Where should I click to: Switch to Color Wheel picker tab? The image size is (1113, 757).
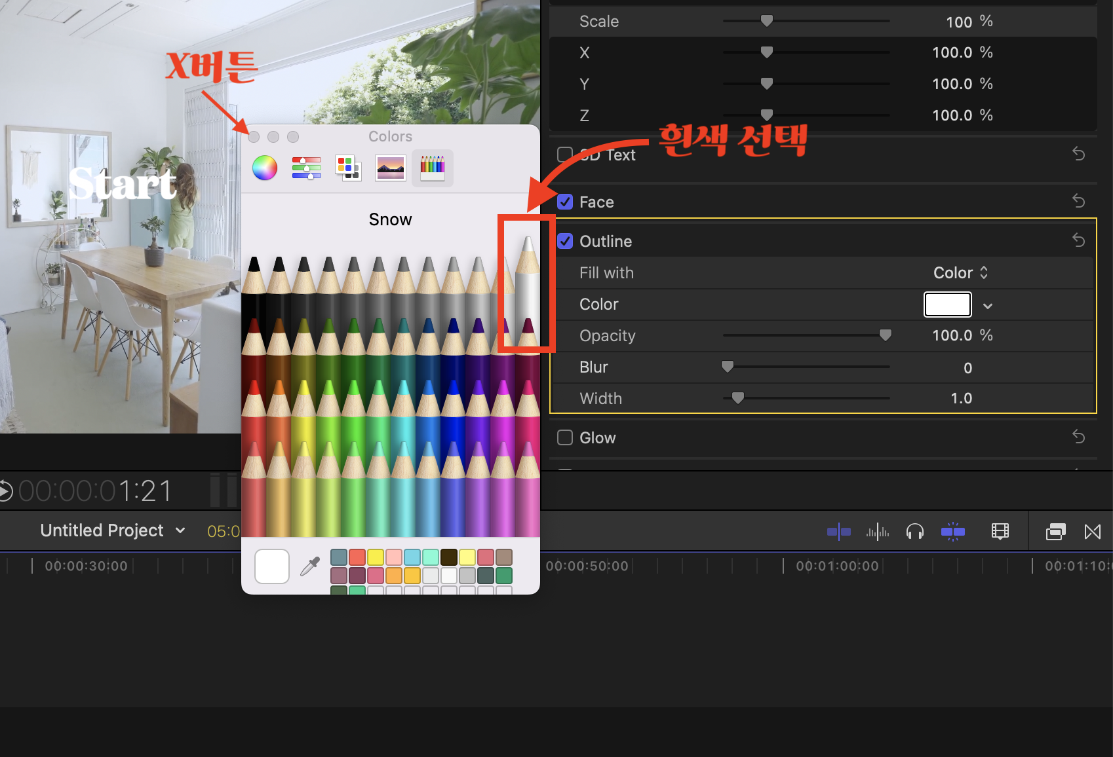pyautogui.click(x=265, y=168)
